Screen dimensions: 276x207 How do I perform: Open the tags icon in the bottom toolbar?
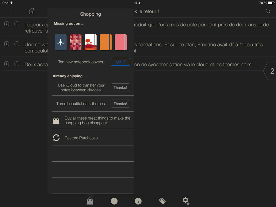pyautogui.click(x=162, y=201)
